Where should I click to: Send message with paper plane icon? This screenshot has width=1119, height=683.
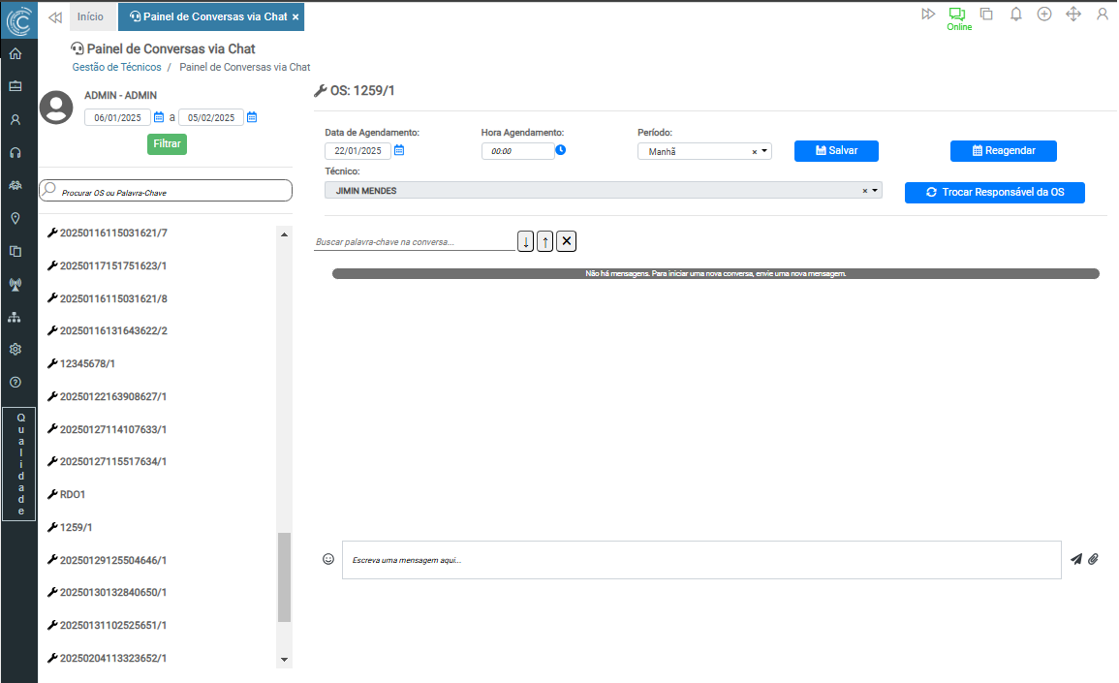click(x=1075, y=559)
